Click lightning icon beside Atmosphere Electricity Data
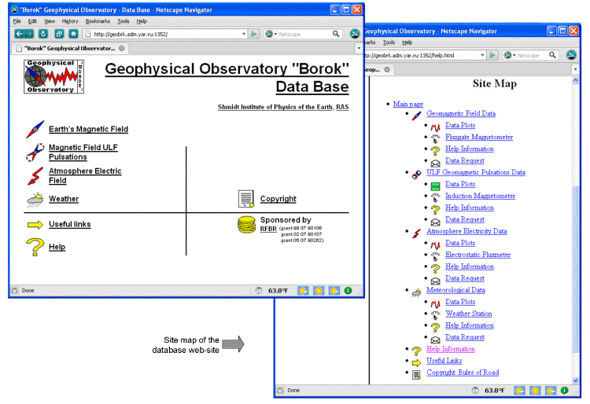 tap(416, 233)
